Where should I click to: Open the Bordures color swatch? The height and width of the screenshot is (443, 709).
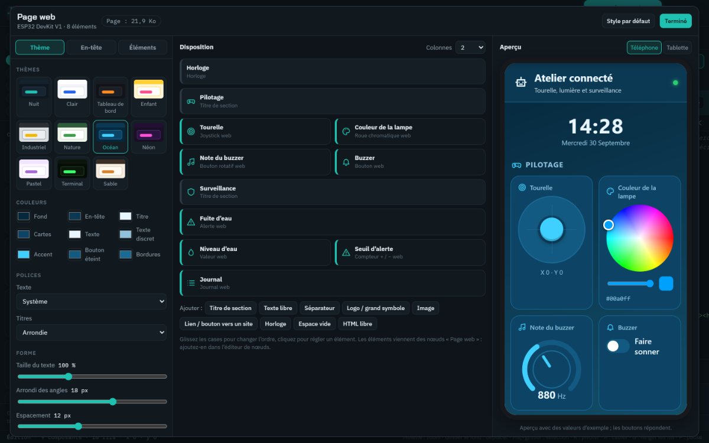(x=125, y=254)
